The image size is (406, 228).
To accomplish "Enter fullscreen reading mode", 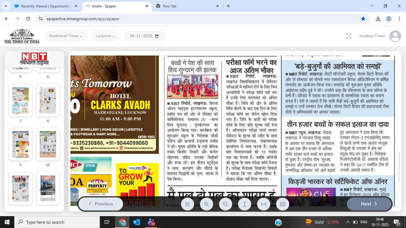I will point(349,36).
